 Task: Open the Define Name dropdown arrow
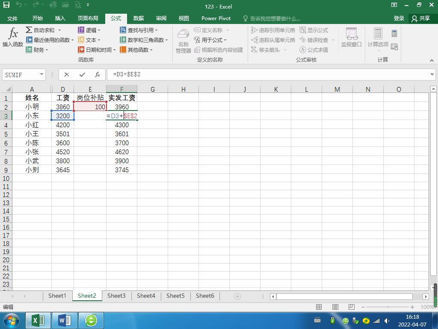[x=228, y=30]
